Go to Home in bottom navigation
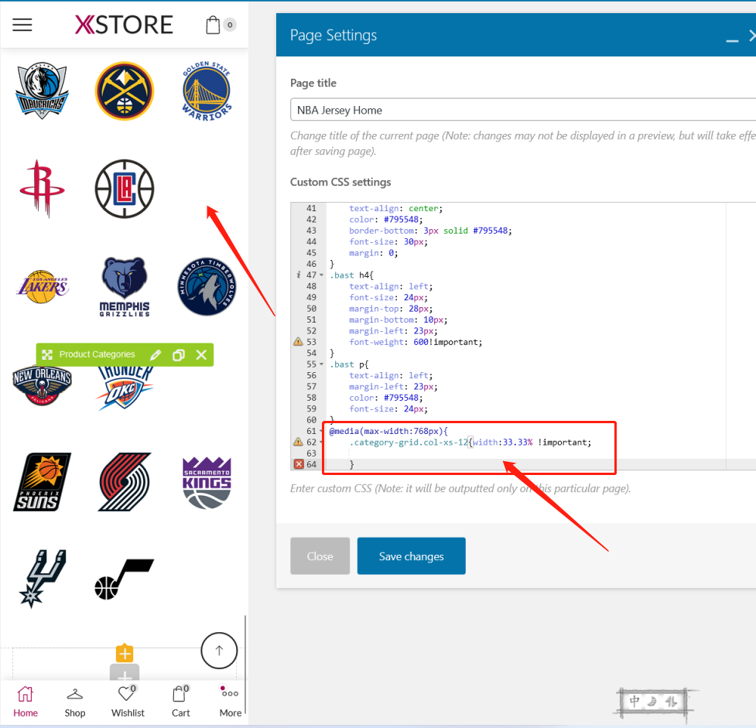This screenshot has width=756, height=728. click(25, 702)
